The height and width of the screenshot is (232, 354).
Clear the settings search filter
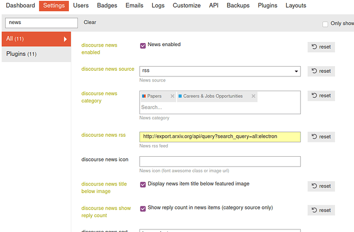coord(90,23)
